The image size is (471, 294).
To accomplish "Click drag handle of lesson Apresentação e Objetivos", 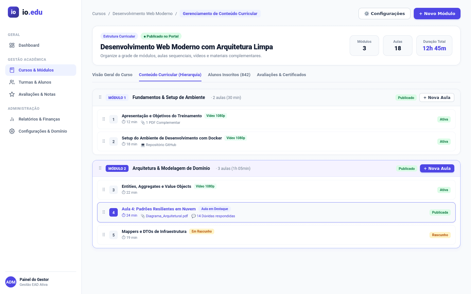I will tap(104, 119).
